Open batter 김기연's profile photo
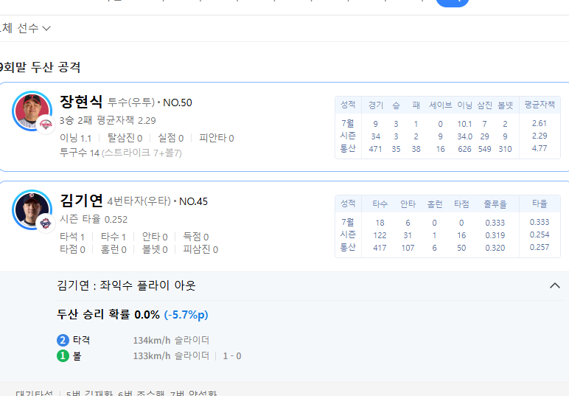569x396 pixels. 31,209
